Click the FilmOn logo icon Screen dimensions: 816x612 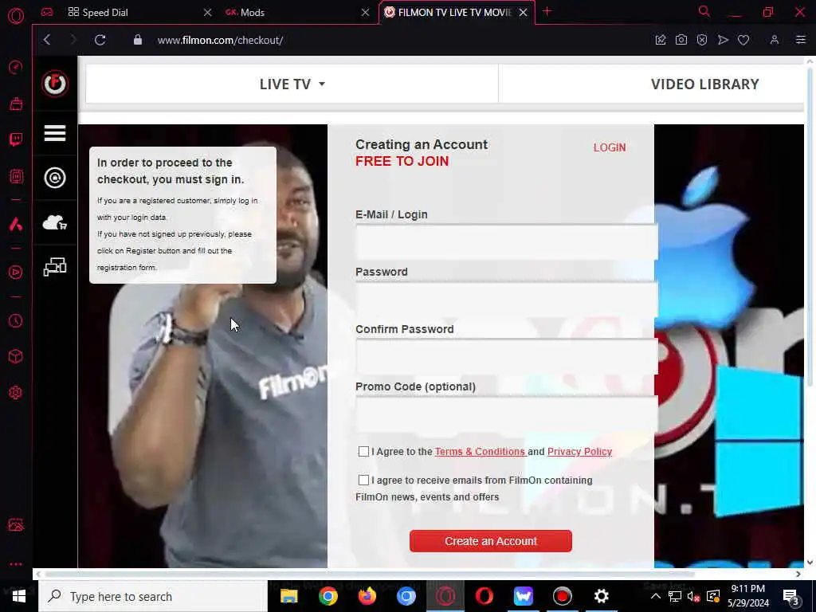coord(55,83)
